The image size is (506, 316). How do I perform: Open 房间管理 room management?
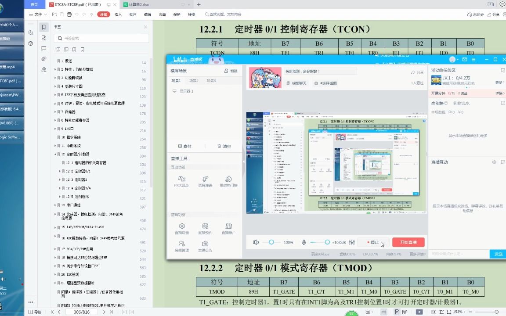tap(182, 245)
